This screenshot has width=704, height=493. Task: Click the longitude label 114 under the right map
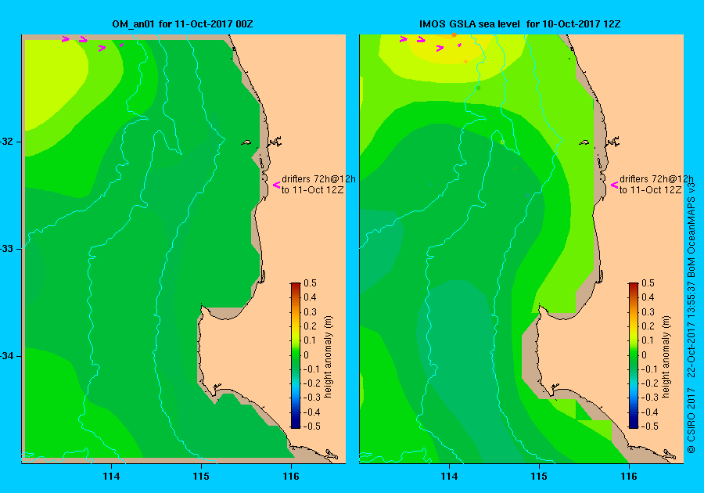(x=449, y=477)
